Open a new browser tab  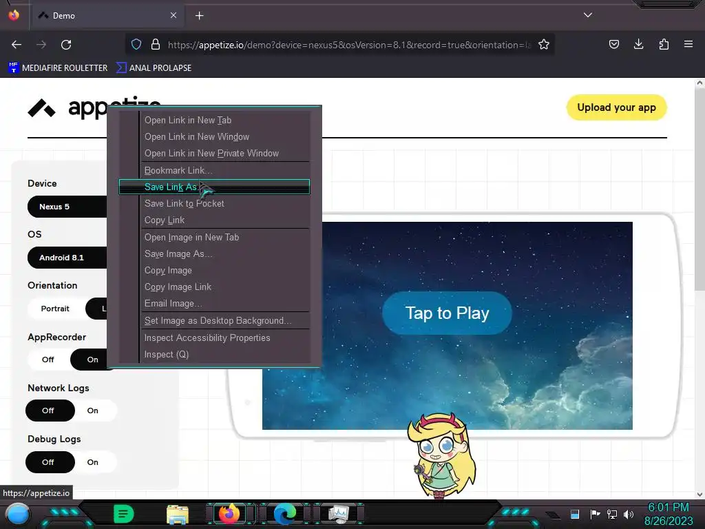(x=199, y=16)
